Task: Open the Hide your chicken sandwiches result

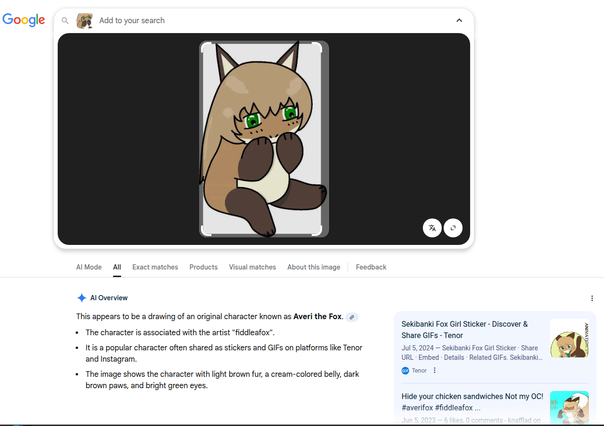Action: 472,402
